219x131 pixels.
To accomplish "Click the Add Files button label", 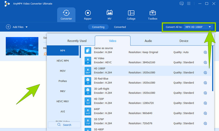I will (18, 27).
